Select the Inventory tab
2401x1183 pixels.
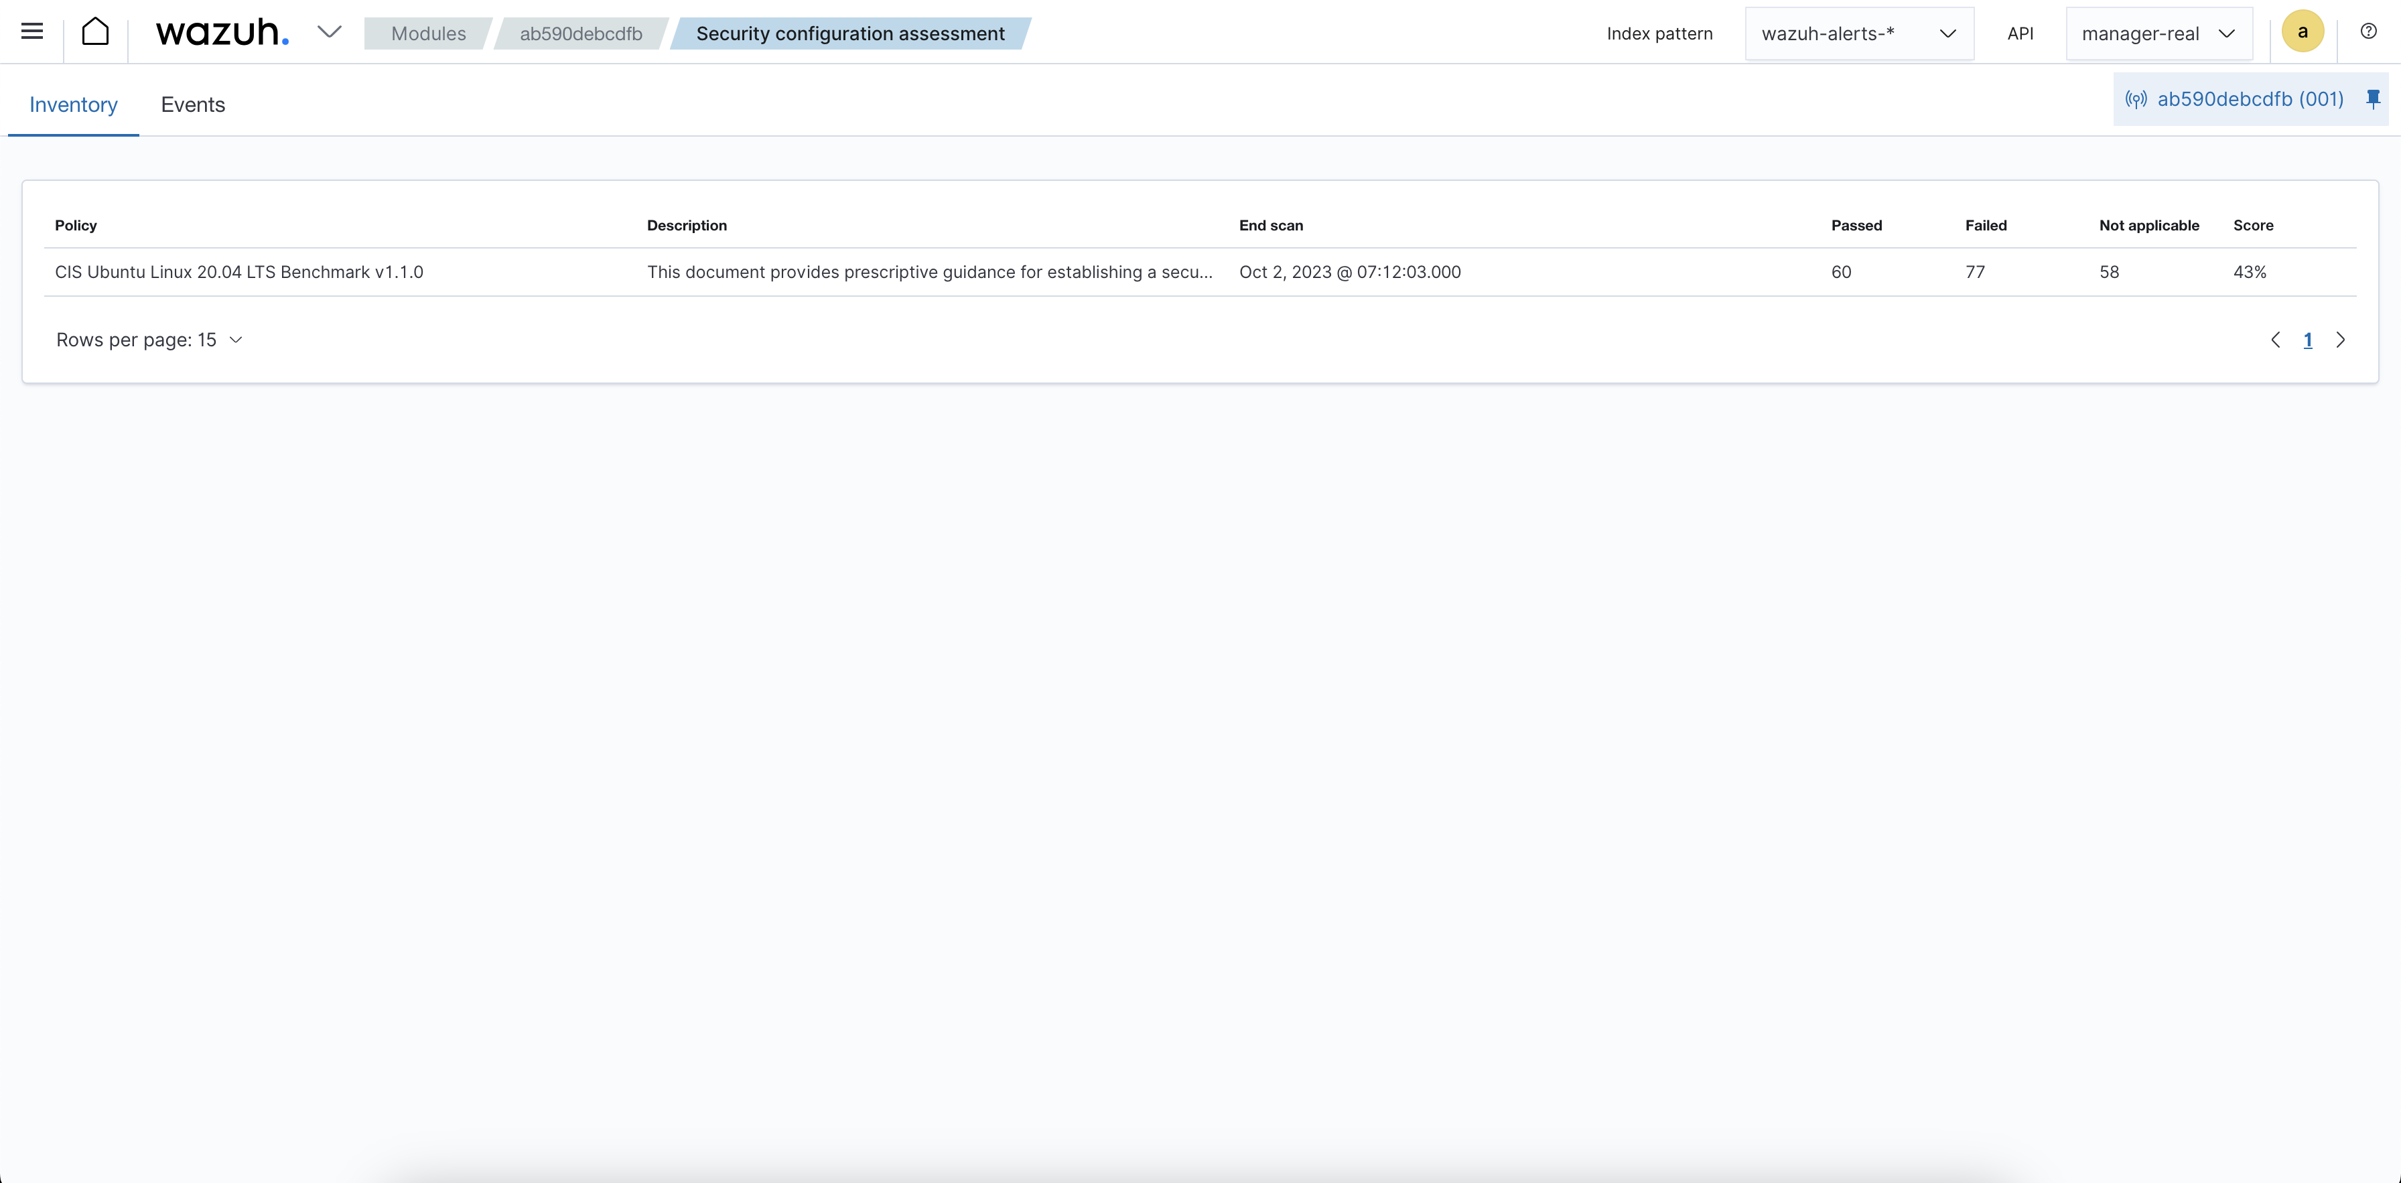(73, 105)
